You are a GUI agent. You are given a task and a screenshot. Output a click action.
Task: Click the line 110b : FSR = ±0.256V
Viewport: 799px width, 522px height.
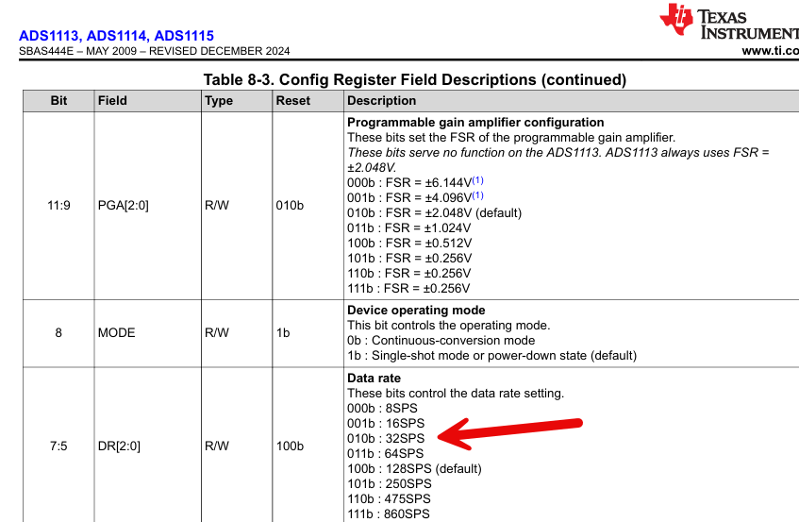click(408, 273)
